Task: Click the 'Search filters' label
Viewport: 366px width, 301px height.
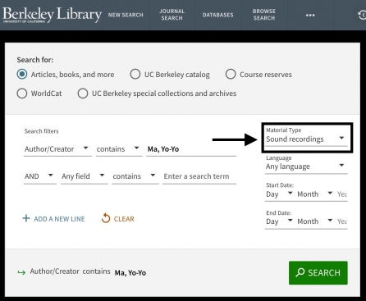Action: point(41,131)
